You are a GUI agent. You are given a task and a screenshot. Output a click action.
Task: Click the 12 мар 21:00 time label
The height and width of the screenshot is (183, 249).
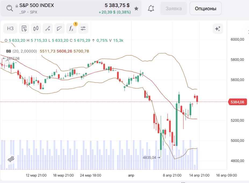tap(36, 175)
